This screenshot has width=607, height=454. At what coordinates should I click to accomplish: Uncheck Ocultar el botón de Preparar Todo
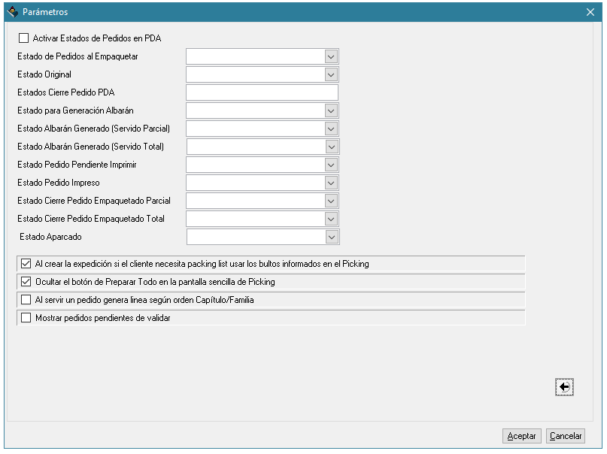coord(26,282)
